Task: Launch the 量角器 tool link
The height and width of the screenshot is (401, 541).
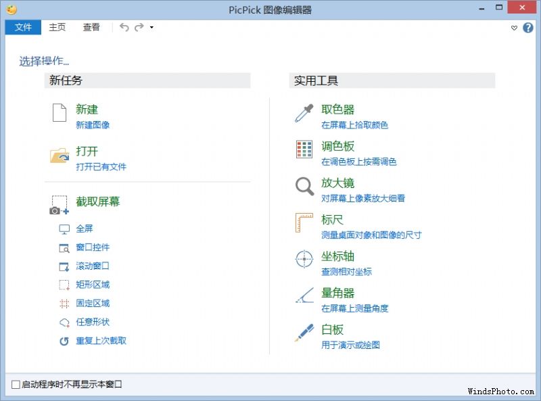Action: coord(337,293)
